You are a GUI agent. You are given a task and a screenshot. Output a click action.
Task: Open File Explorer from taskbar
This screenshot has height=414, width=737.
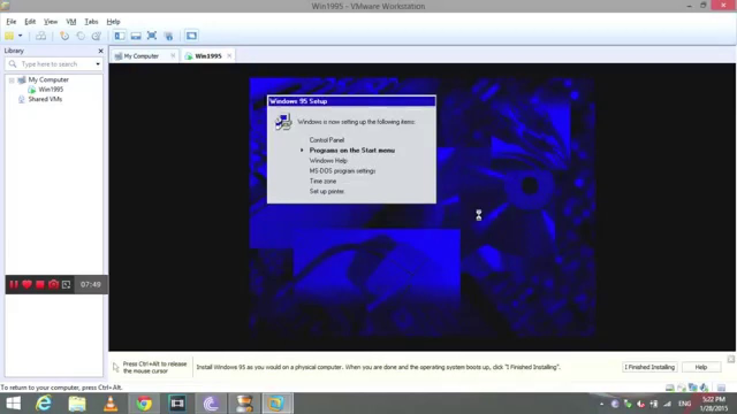tap(77, 404)
